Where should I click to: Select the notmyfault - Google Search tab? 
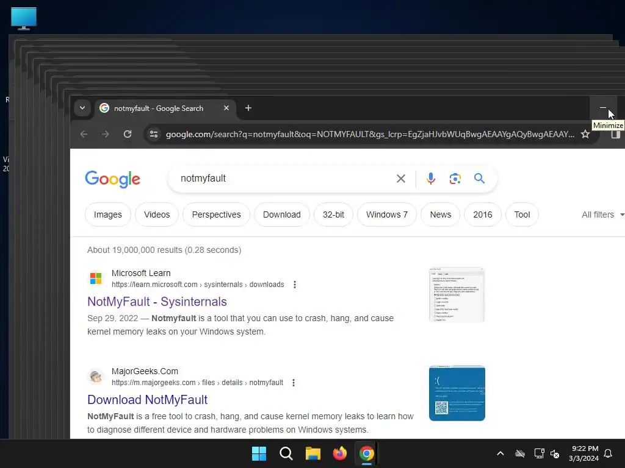pyautogui.click(x=165, y=108)
